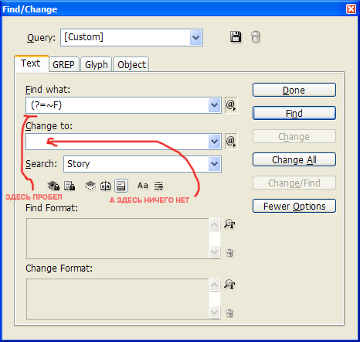
Task: Click the Fewer Options button
Action: tap(294, 206)
